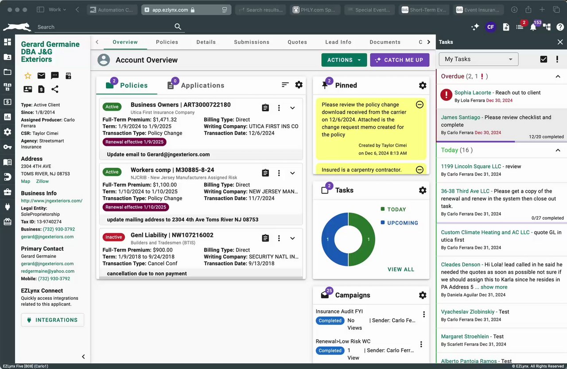567x369 pixels.
Task: Open settings gear of the Pinned panel
Action: pyautogui.click(x=423, y=85)
